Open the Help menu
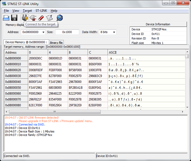 54,11
